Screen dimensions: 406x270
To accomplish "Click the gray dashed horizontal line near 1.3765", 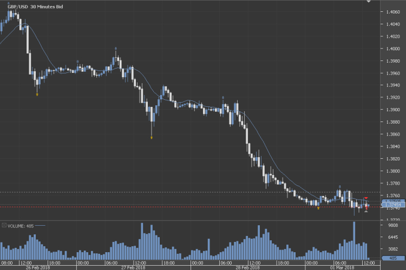I will [190, 192].
